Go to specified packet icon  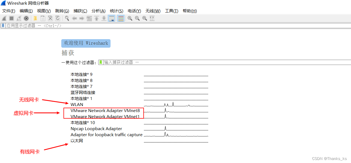pos(89,18)
